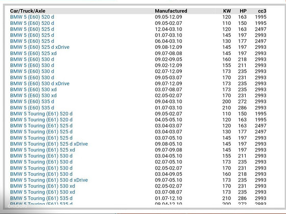Click the BMW 5 (E60) 520 d 163 HP entry
The image size is (286, 214).
[x=32, y=17]
